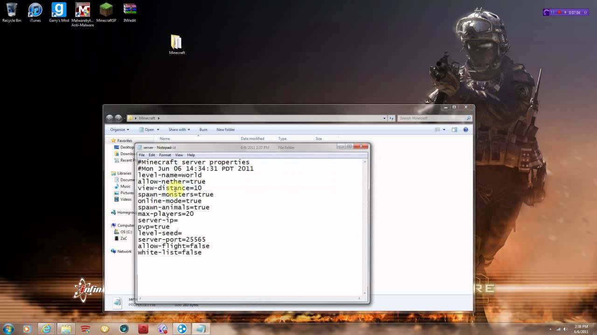Select the Minecraft folder on the desktop
The image size is (597, 335).
tap(177, 45)
